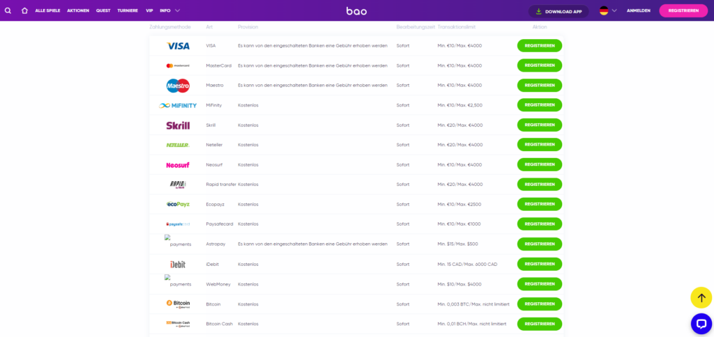This screenshot has height=337, width=714.
Task: Click the German flag icon
Action: 604,10
